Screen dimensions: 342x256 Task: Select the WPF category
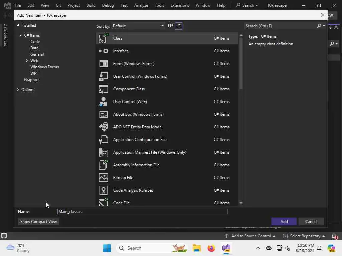pos(34,73)
